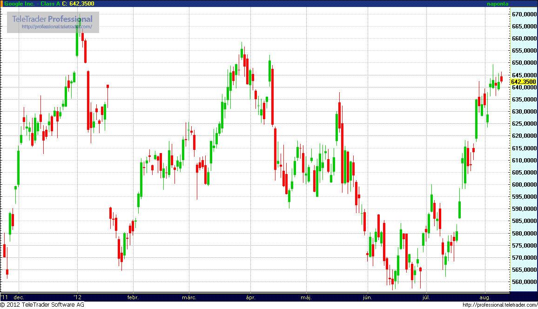Click the Google Inc. - Class A title
Viewport: 538px width, 309px height.
point(32,3)
